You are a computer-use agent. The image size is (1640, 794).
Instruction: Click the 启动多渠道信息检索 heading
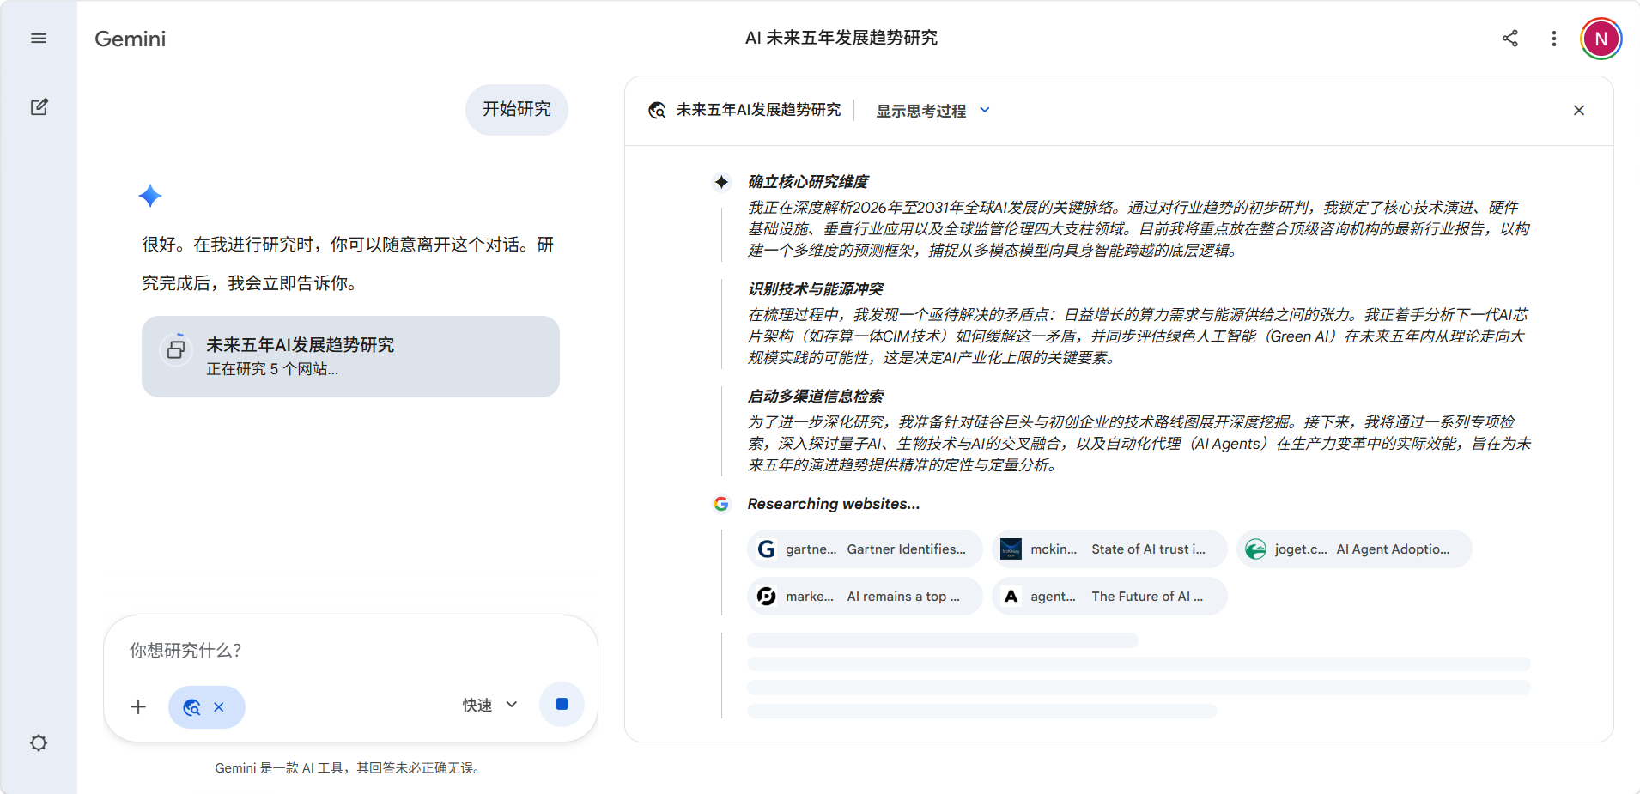tap(816, 397)
